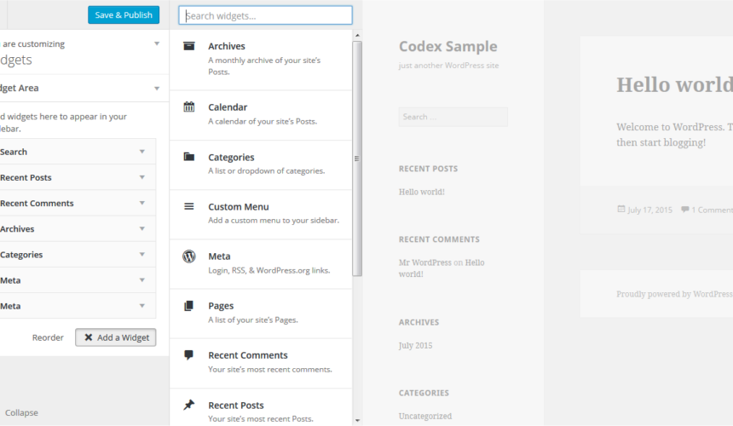Click the RECENT COMMENTS heading in preview

click(x=439, y=239)
